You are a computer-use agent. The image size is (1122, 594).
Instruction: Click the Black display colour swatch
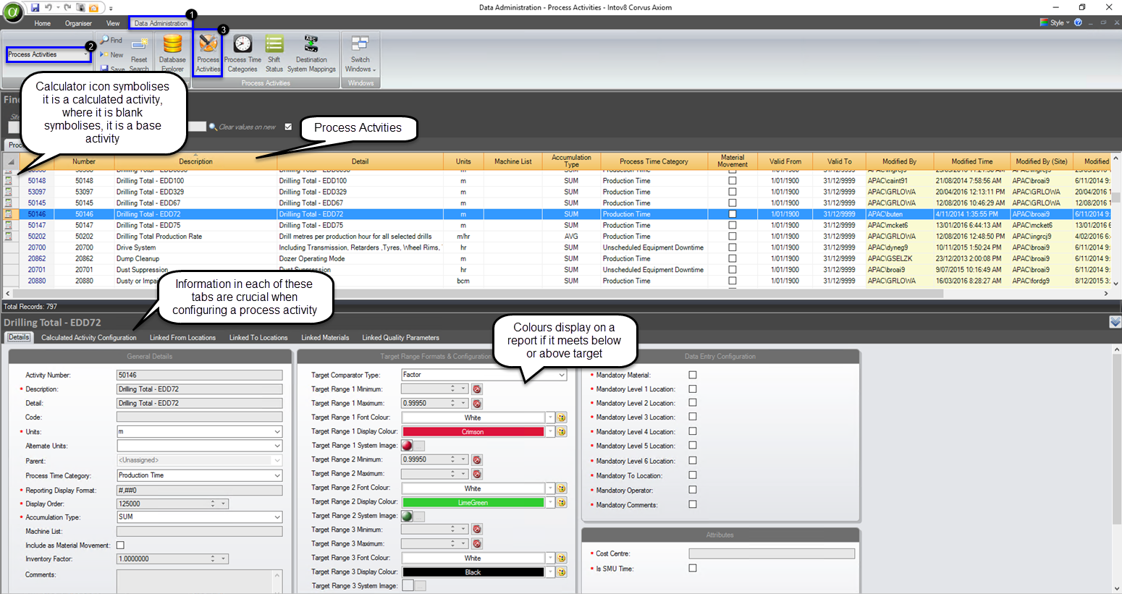point(473,572)
